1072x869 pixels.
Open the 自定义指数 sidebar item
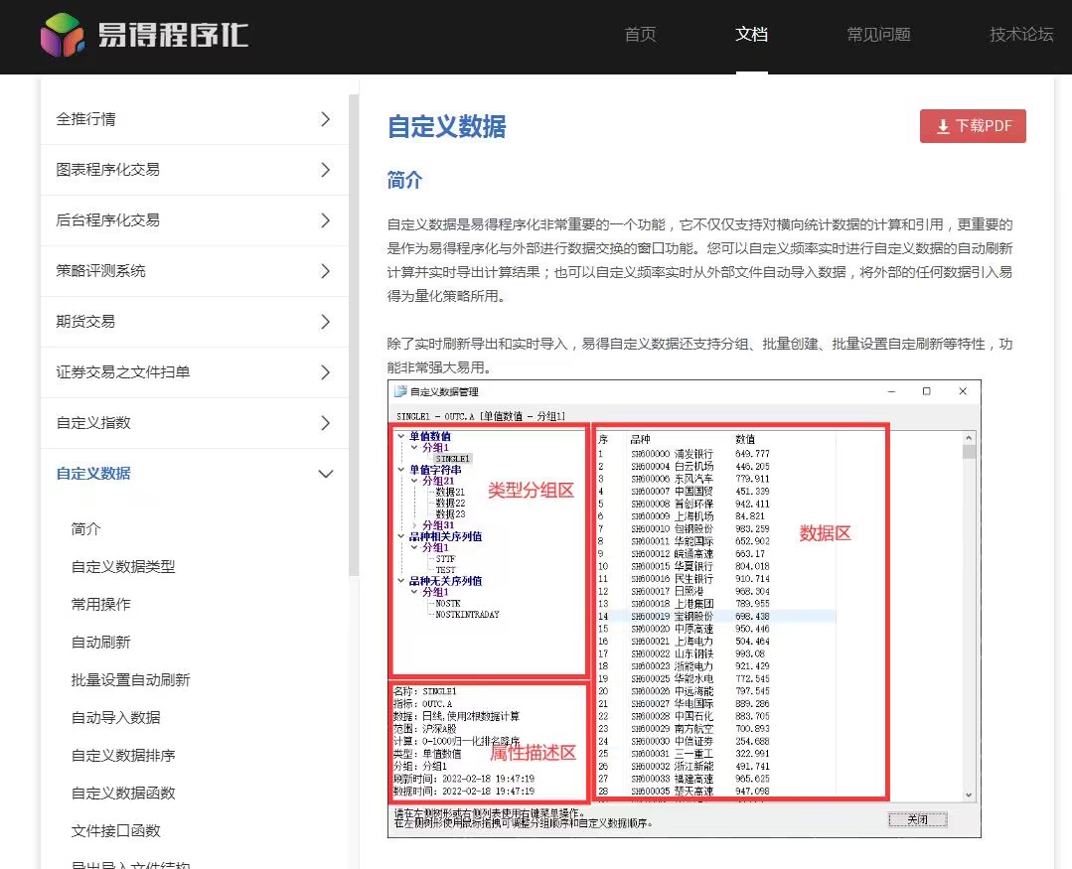pos(93,423)
